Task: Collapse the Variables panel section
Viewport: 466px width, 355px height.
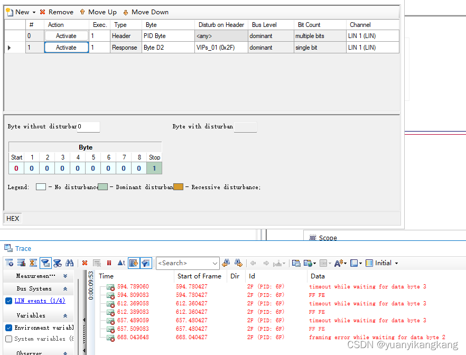Action: (65, 315)
